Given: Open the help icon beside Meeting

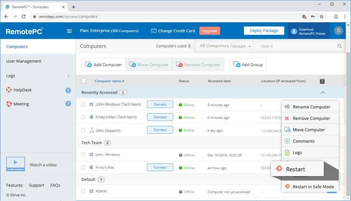Looking at the screenshot, I should (x=68, y=104).
